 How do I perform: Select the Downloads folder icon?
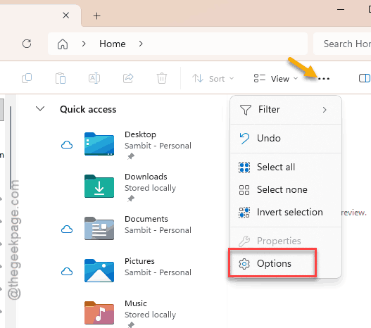pyautogui.click(x=99, y=186)
